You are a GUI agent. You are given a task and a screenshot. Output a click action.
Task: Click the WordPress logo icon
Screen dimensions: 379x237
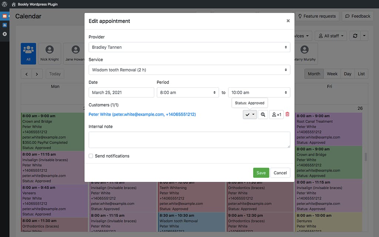click(x=4, y=4)
